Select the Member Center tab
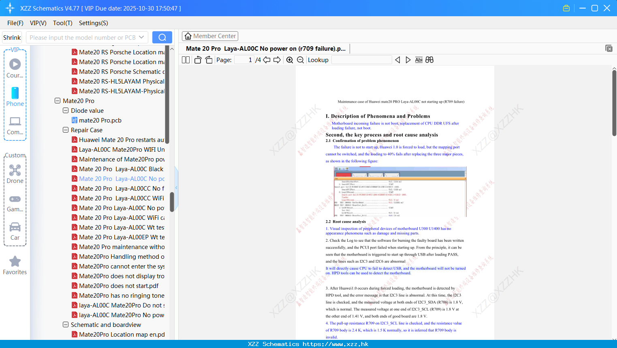This screenshot has width=617, height=348. 210,36
